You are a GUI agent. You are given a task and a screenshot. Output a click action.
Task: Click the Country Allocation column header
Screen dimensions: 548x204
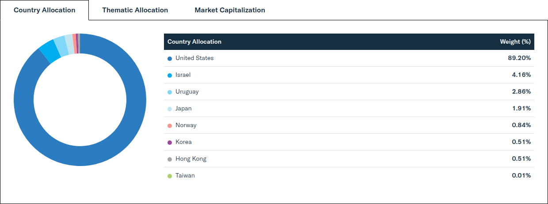tap(194, 42)
